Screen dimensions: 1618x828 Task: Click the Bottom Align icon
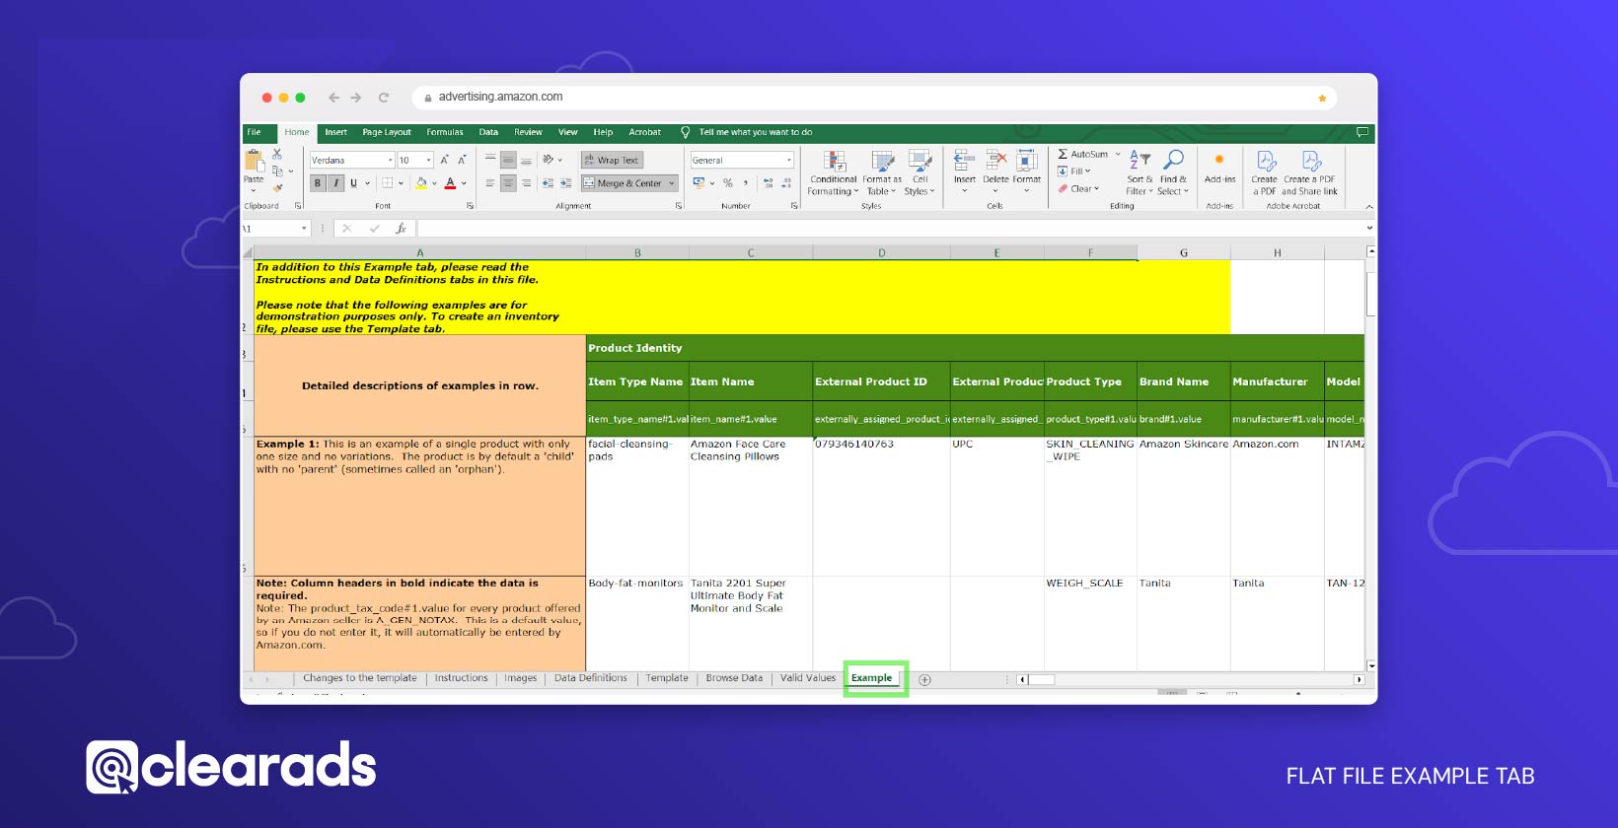[x=526, y=160]
